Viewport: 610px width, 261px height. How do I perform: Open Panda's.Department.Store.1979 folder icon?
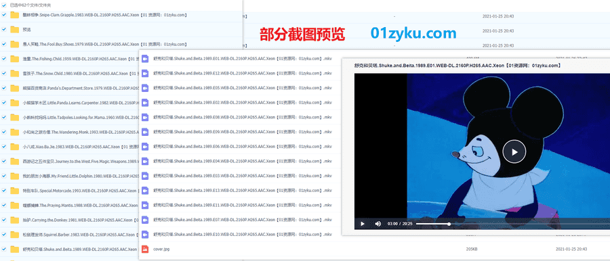15,88
